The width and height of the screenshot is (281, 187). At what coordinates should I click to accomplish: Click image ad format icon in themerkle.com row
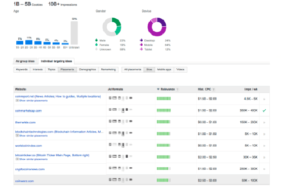(x=114, y=121)
